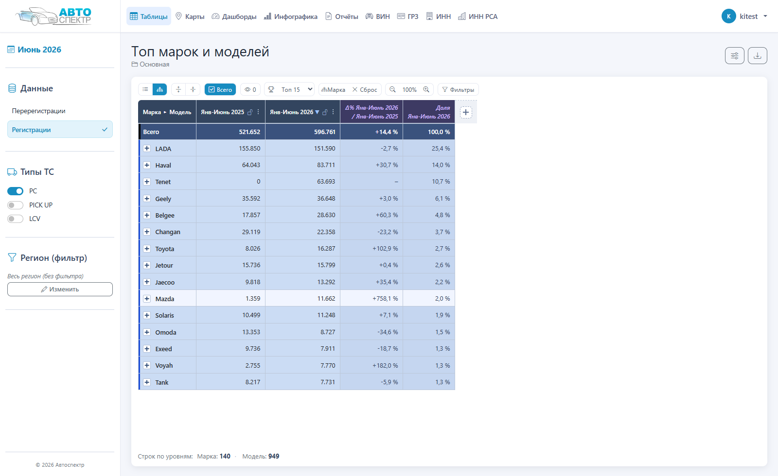Screen dimensions: 778x476
Task: Open table settings sliders icon
Action: pos(735,56)
